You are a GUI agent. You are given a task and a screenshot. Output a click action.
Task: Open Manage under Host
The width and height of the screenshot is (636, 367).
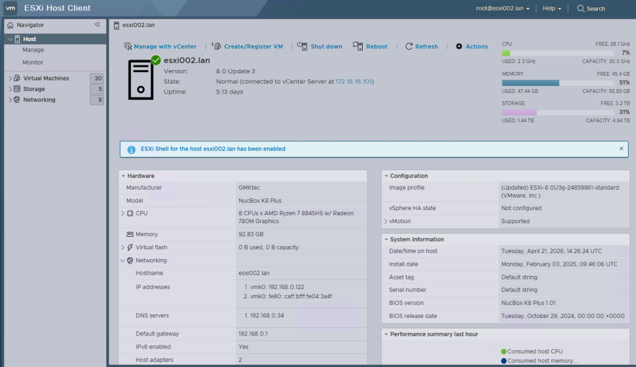(33, 50)
